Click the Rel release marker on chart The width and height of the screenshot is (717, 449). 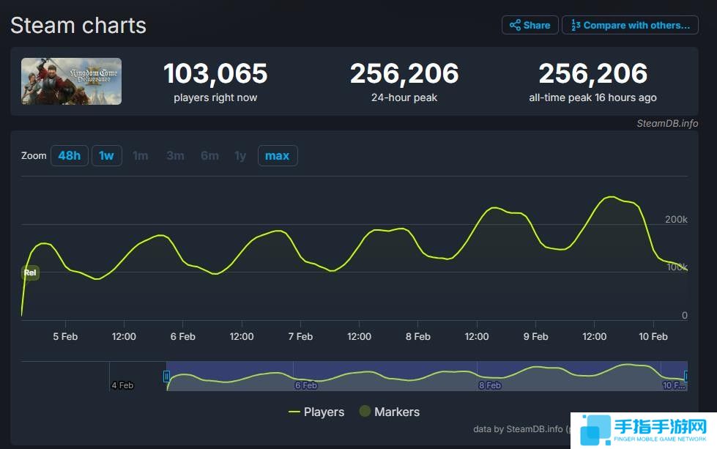point(30,272)
